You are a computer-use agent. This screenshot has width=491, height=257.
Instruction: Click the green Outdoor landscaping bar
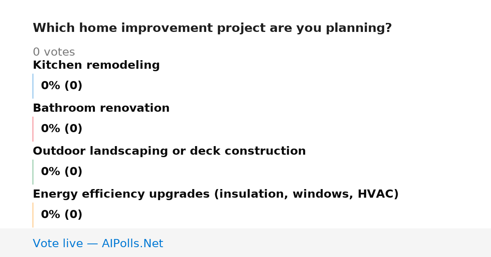pos(33,172)
